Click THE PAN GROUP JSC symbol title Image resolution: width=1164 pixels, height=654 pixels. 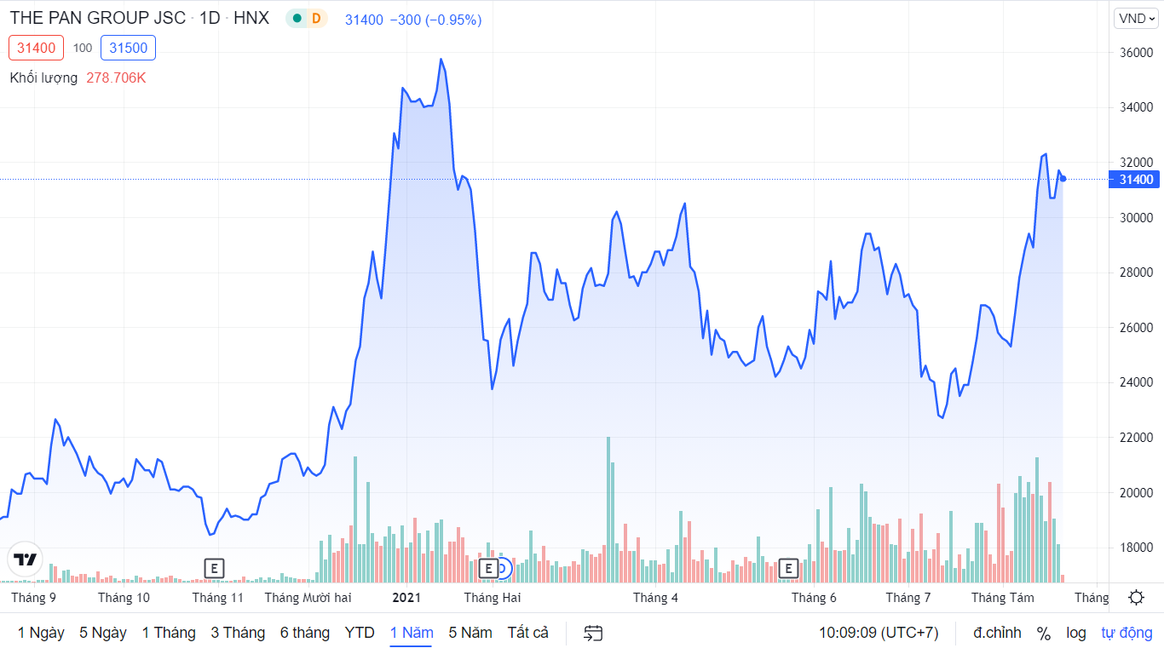[x=98, y=18]
